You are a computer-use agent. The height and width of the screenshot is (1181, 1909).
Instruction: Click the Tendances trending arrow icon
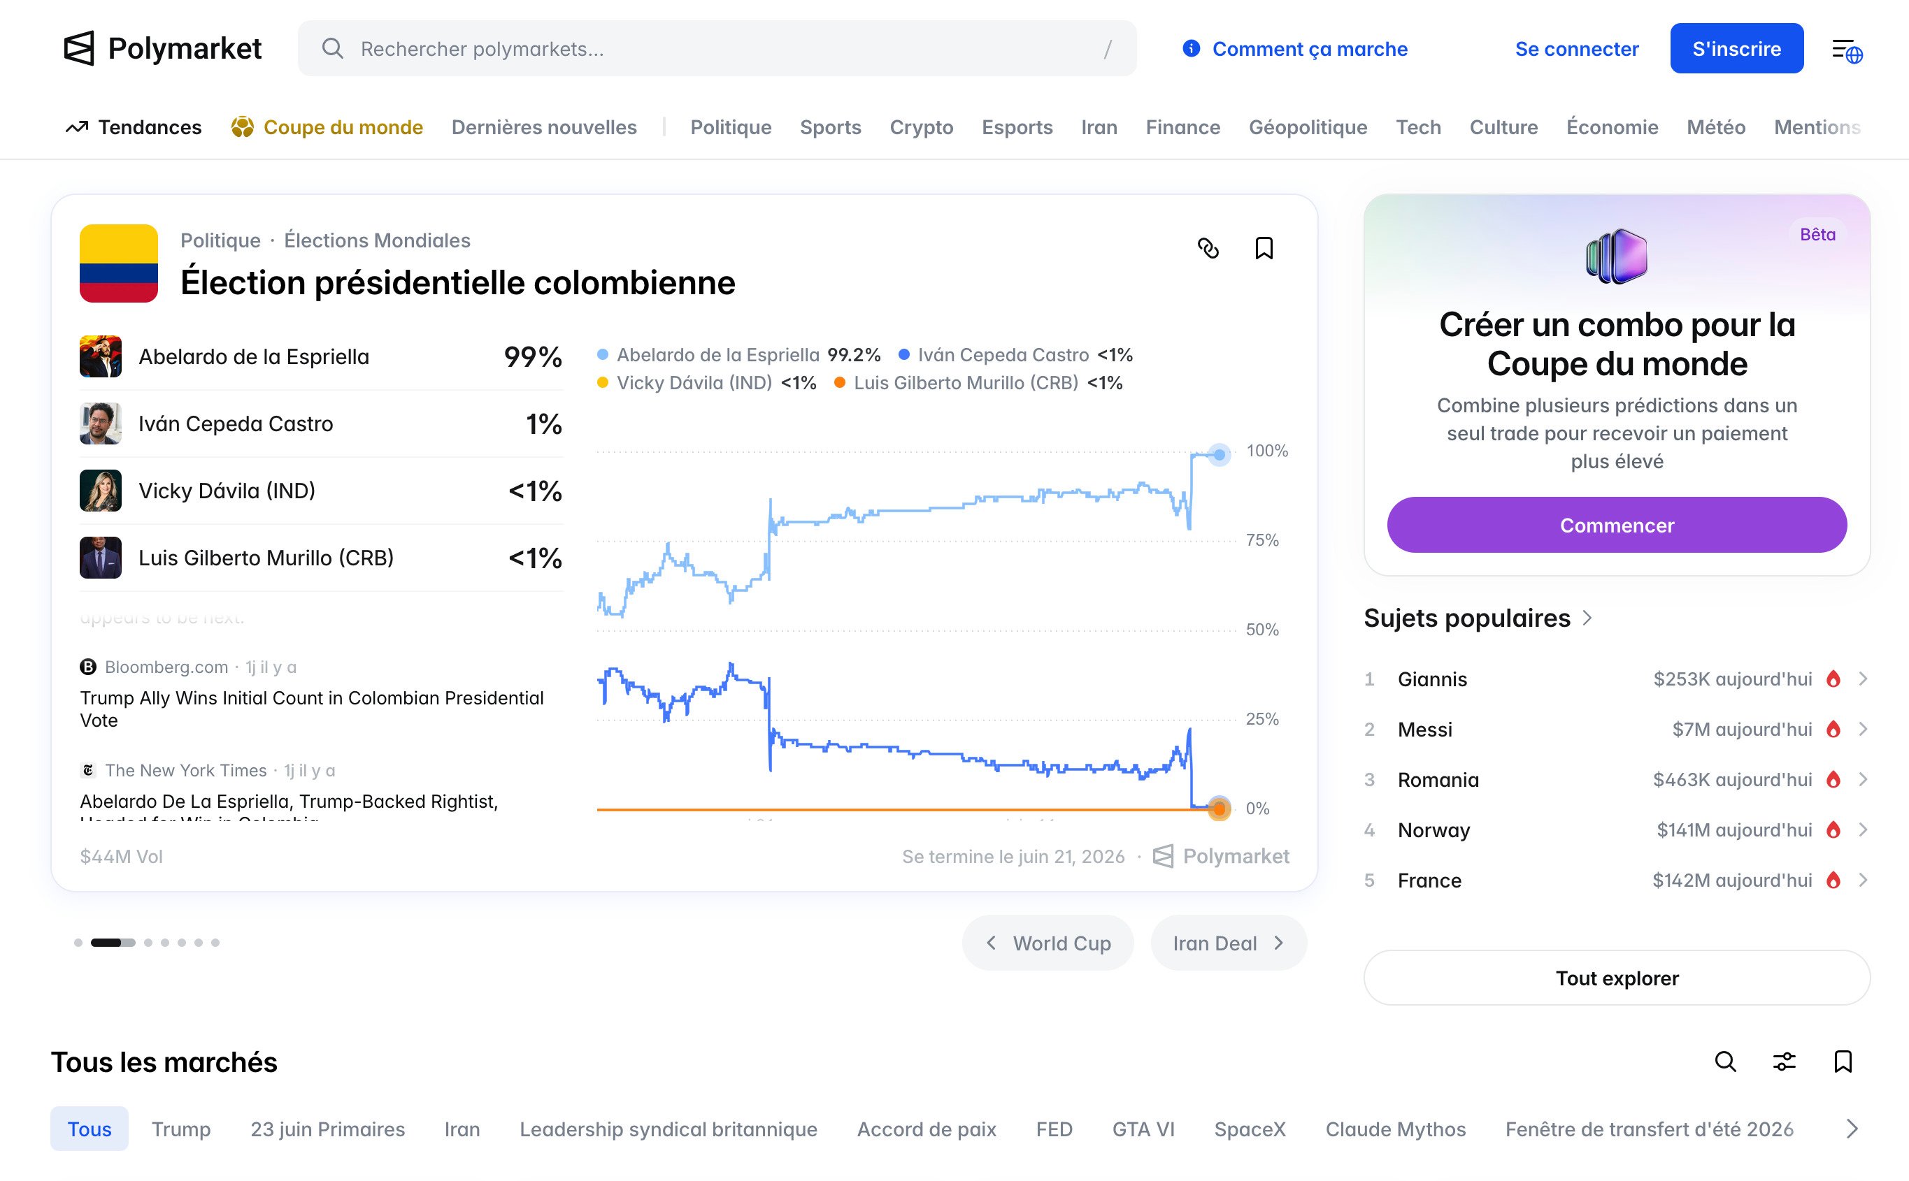click(77, 127)
